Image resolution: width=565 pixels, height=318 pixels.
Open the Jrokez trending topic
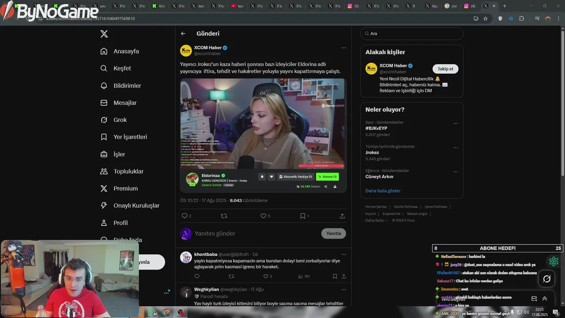(372, 152)
